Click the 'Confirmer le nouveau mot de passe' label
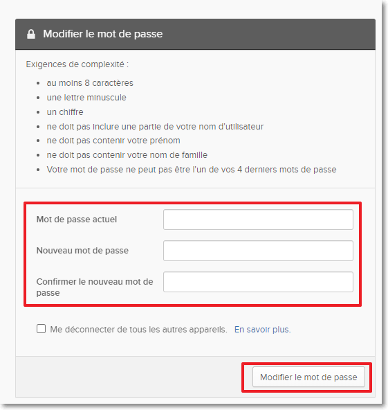Viewport: 388px width, 410px height. pos(95,287)
